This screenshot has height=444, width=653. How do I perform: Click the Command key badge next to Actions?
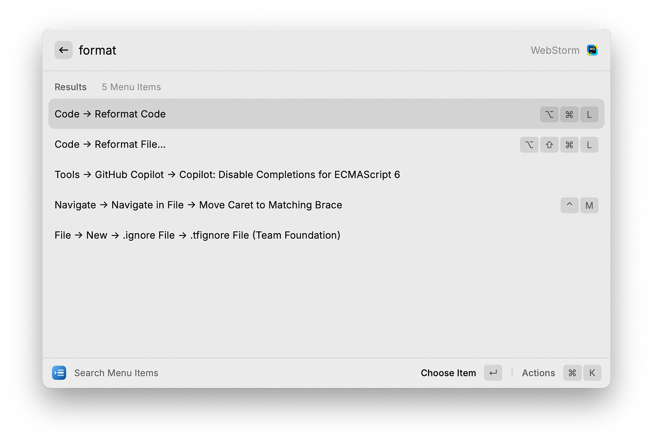click(x=572, y=373)
